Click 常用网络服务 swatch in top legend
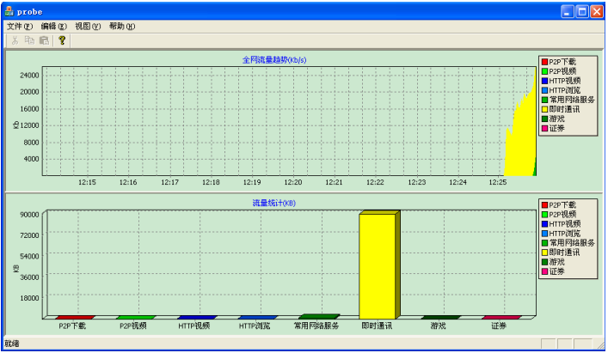Image resolution: width=608 pixels, height=353 pixels. [x=544, y=100]
